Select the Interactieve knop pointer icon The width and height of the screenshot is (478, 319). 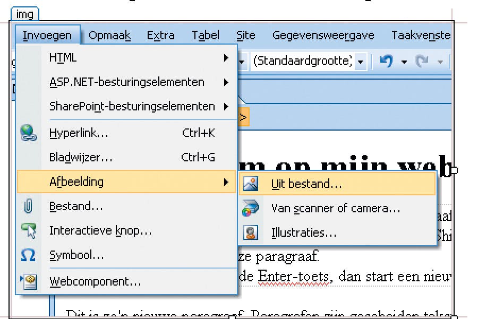28,230
